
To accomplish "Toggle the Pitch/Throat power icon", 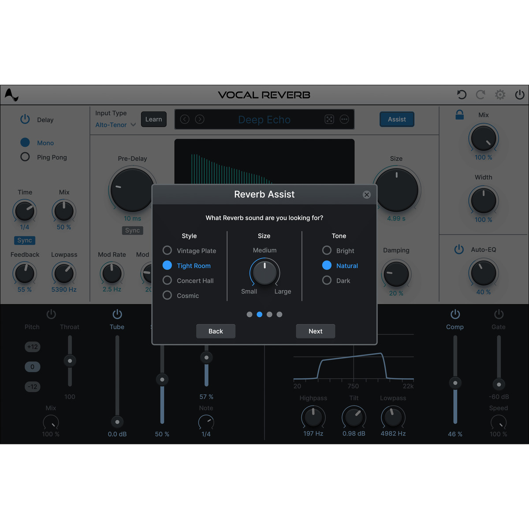I will pos(51,314).
